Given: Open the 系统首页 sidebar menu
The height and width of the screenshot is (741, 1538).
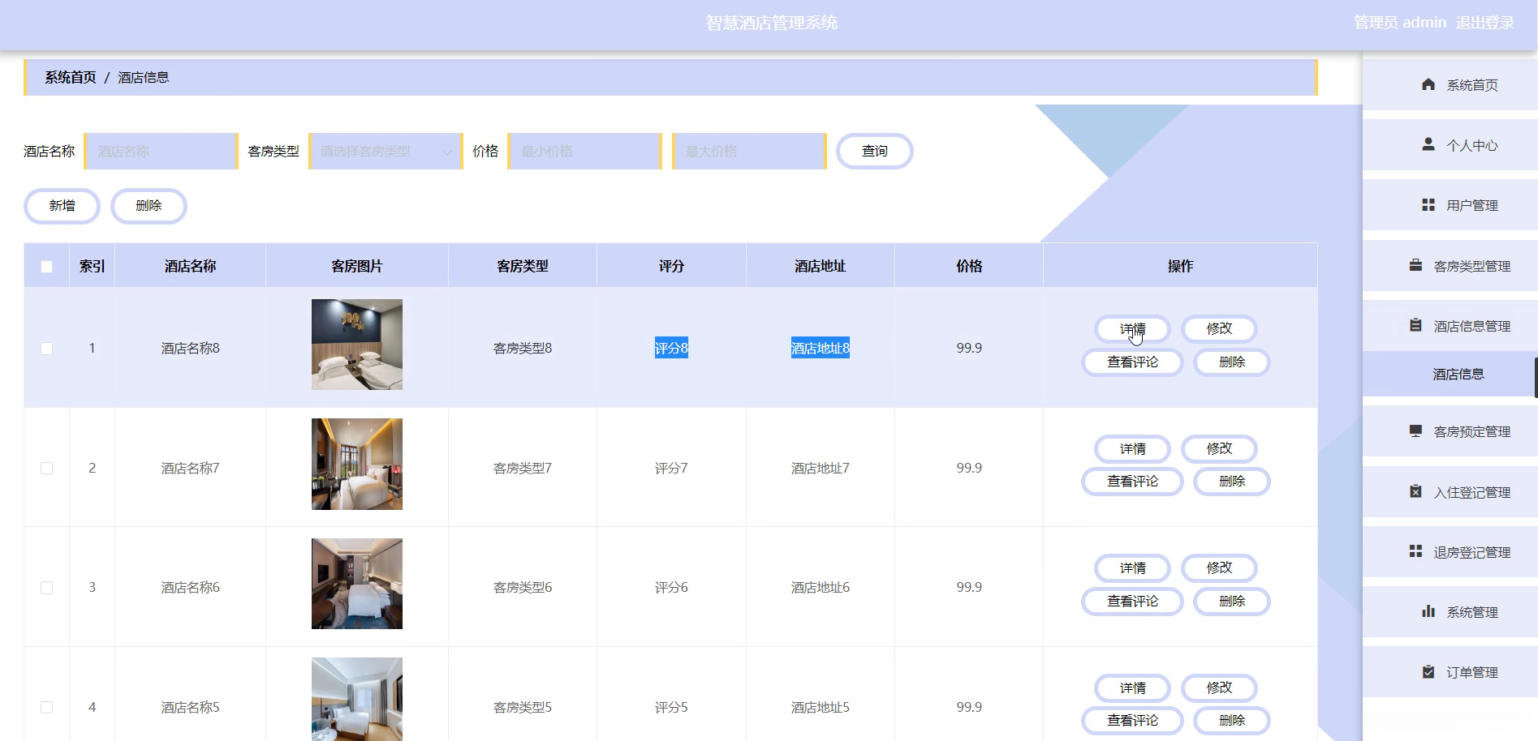Looking at the screenshot, I should pyautogui.click(x=1450, y=85).
